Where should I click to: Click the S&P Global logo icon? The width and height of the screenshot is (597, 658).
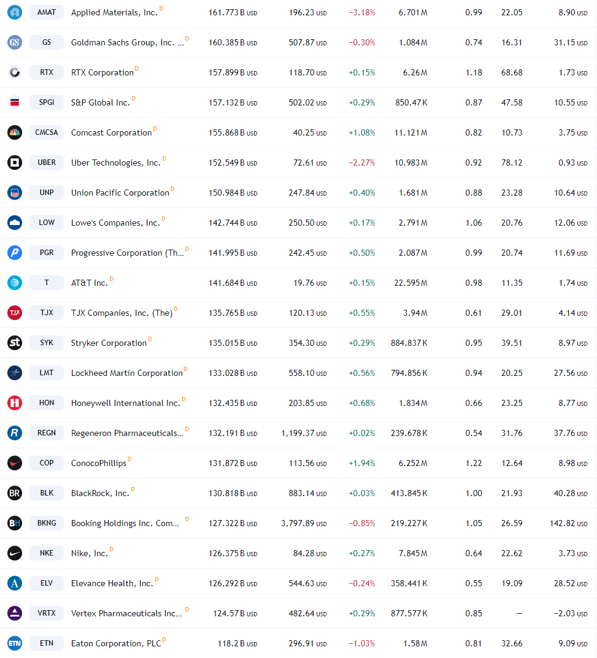(x=15, y=102)
